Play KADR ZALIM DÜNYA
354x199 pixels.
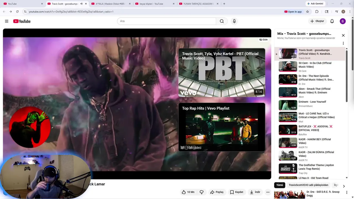[310, 156]
